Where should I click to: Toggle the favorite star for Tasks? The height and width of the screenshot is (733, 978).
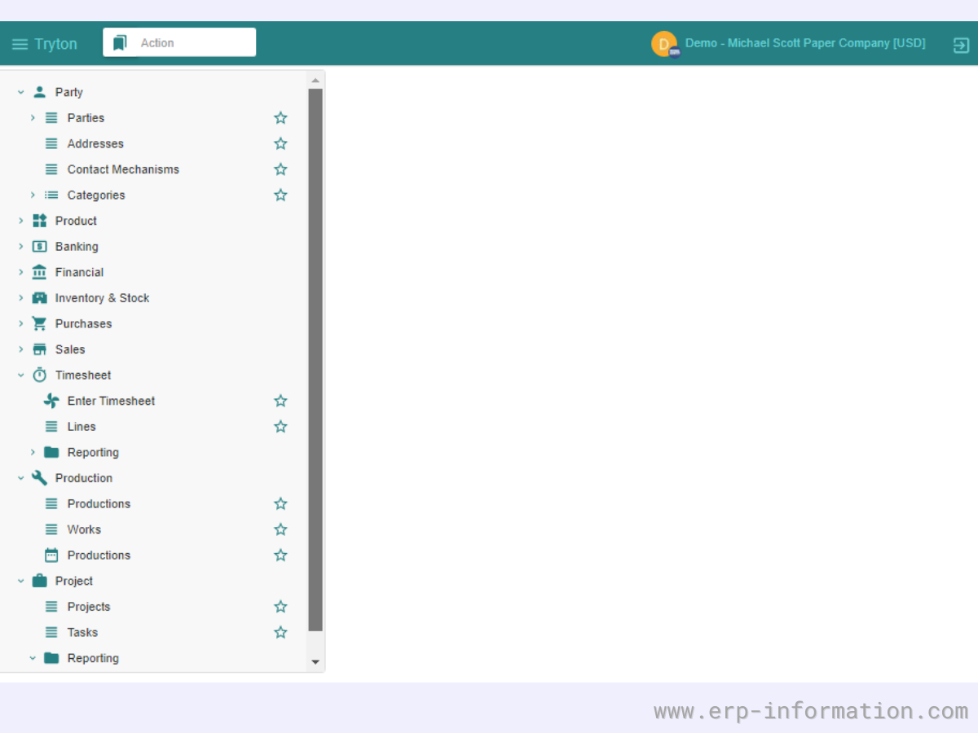[280, 632]
